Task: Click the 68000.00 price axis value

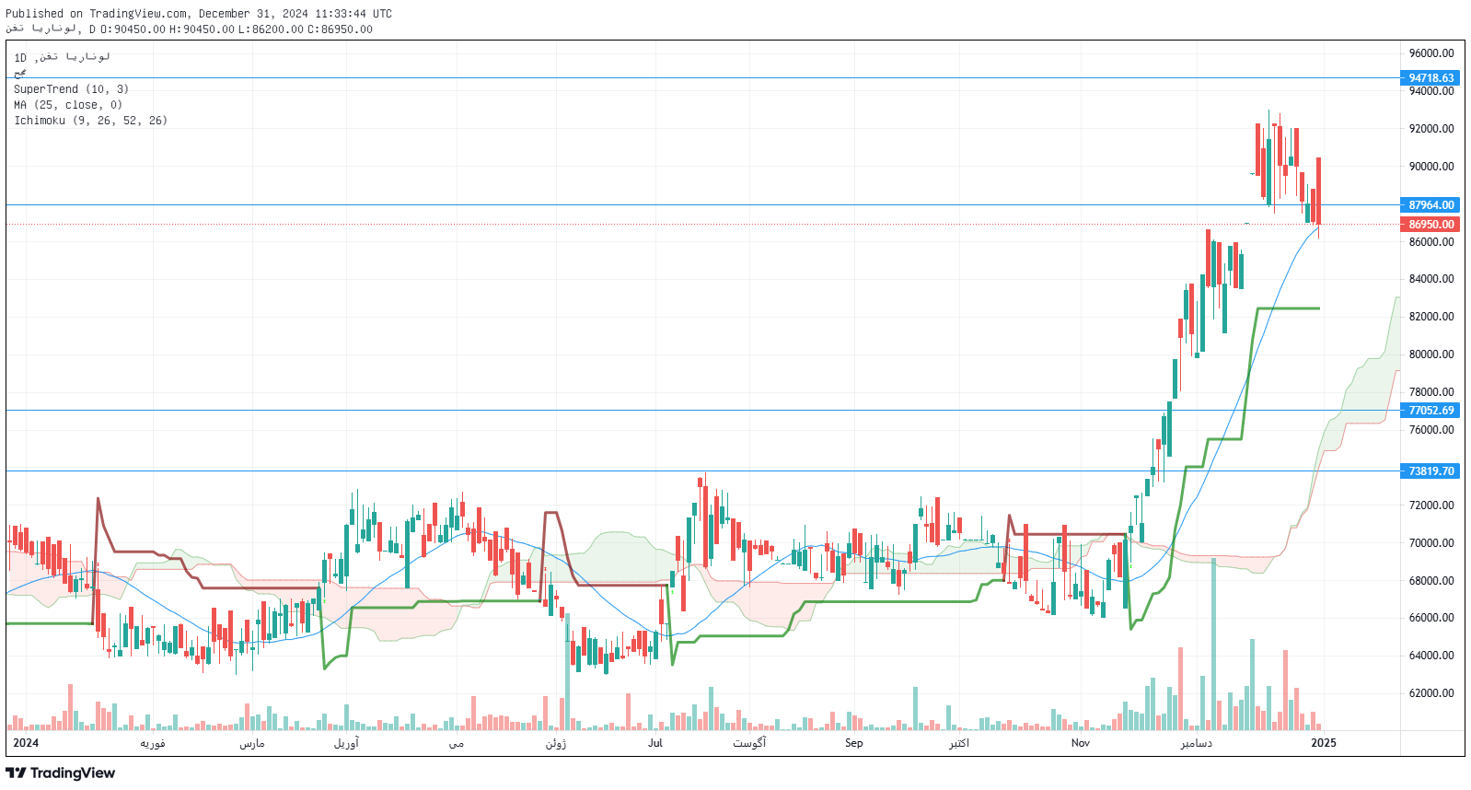Action: pyautogui.click(x=1431, y=581)
